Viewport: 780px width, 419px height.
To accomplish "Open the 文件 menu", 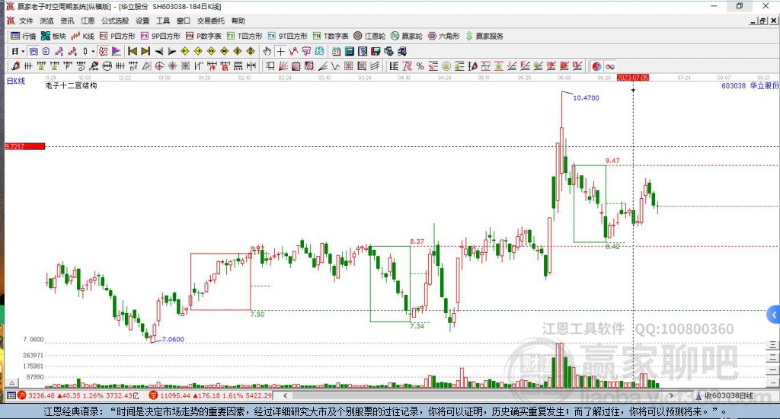I will pyautogui.click(x=26, y=21).
